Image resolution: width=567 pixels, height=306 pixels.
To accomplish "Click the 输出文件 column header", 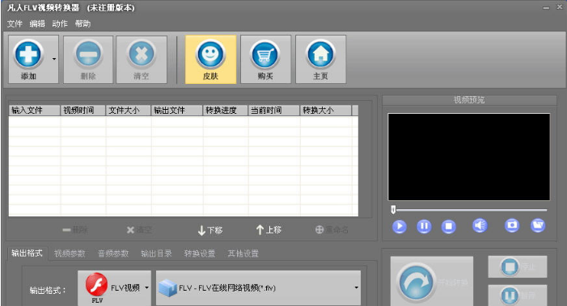I will tap(177, 111).
